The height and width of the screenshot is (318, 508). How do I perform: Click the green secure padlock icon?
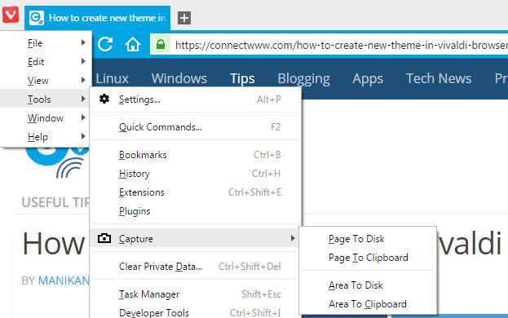pos(161,44)
